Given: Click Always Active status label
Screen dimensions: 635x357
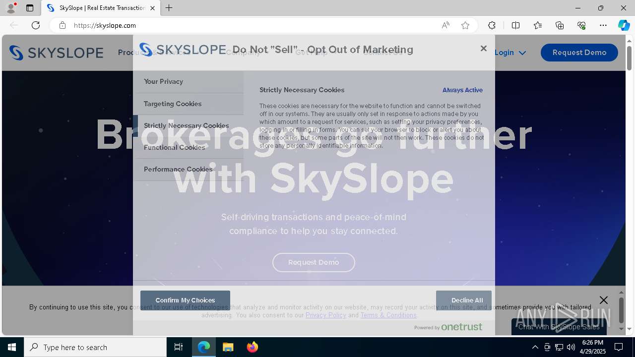Looking at the screenshot, I should coord(462,90).
